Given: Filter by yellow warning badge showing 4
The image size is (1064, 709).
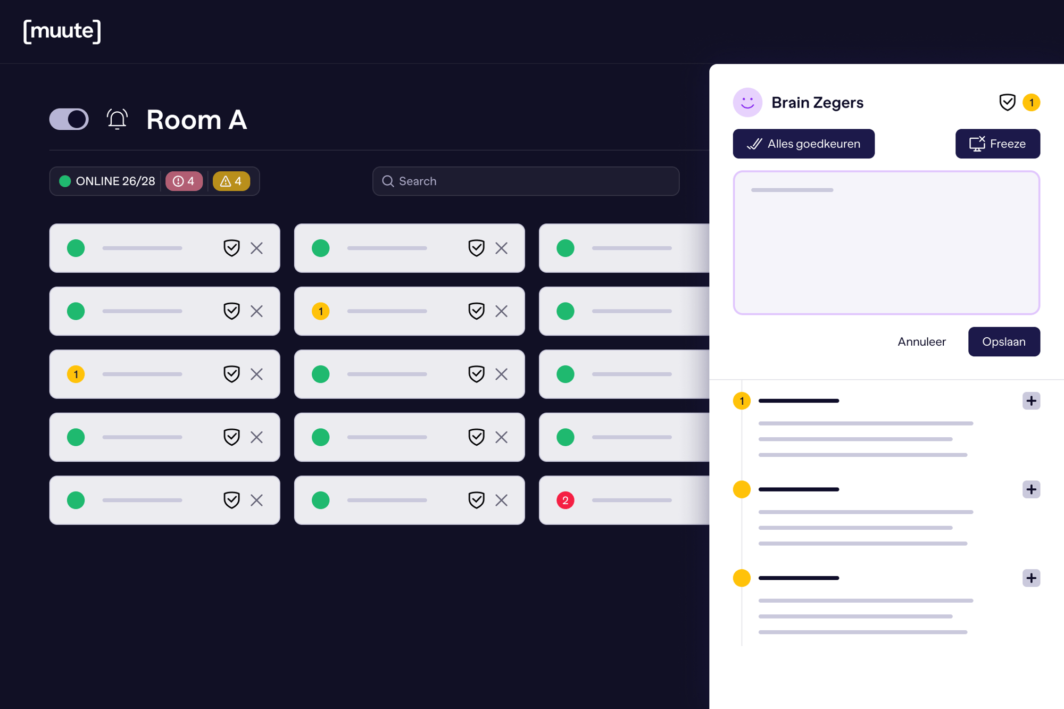Looking at the screenshot, I should 231,181.
